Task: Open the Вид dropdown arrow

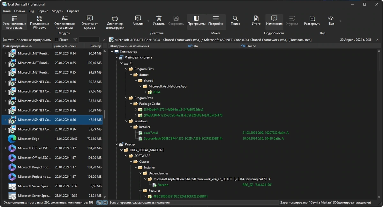Action: point(340,21)
